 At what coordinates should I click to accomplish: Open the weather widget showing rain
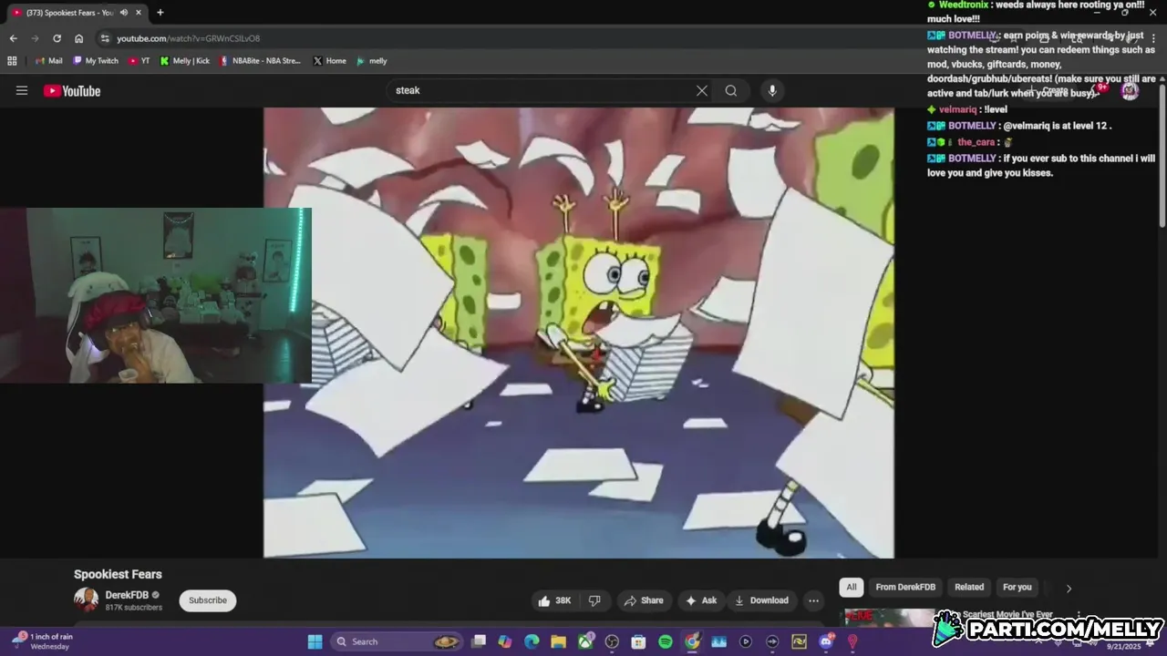[x=42, y=641]
